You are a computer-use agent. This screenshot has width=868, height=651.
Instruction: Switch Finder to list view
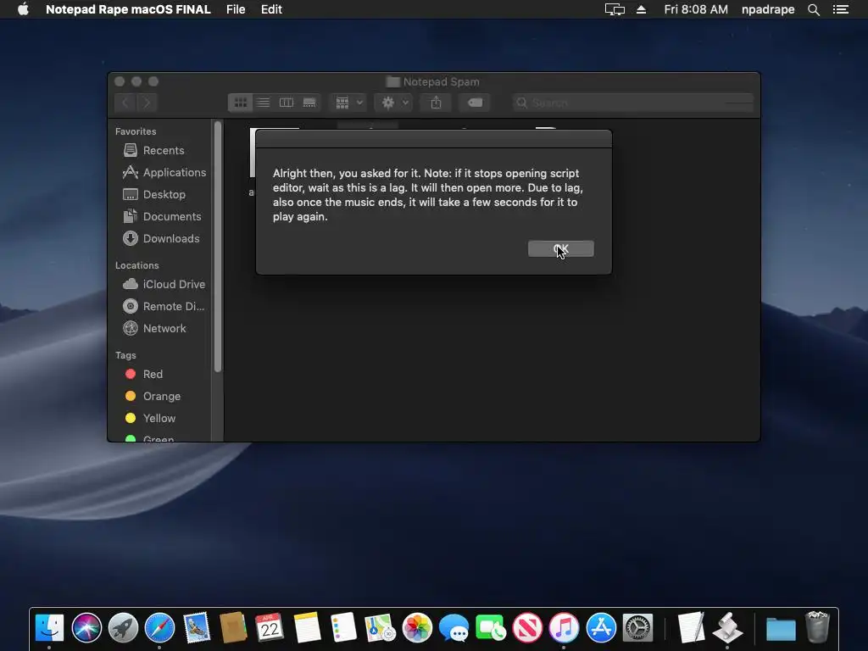pos(264,103)
